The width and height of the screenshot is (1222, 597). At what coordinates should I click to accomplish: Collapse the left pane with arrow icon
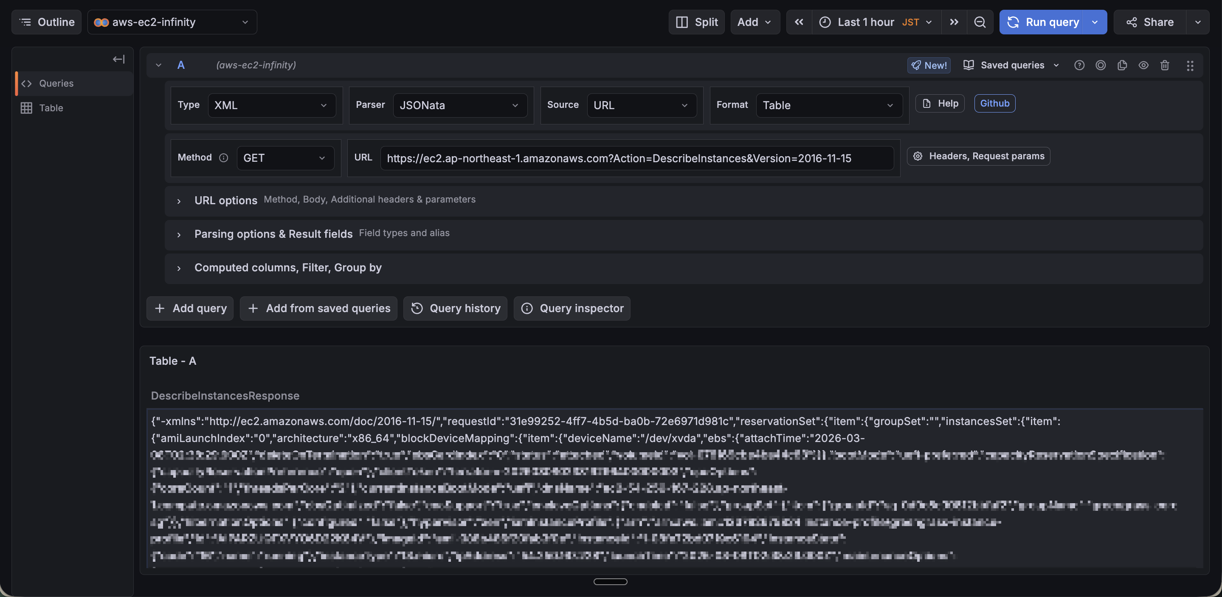coord(118,59)
